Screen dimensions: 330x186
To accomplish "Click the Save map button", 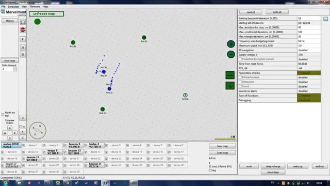I will pyautogui.click(x=222, y=146).
